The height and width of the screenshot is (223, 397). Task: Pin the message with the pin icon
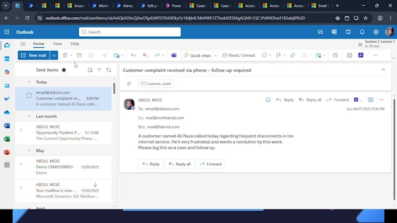pyautogui.click(x=292, y=55)
